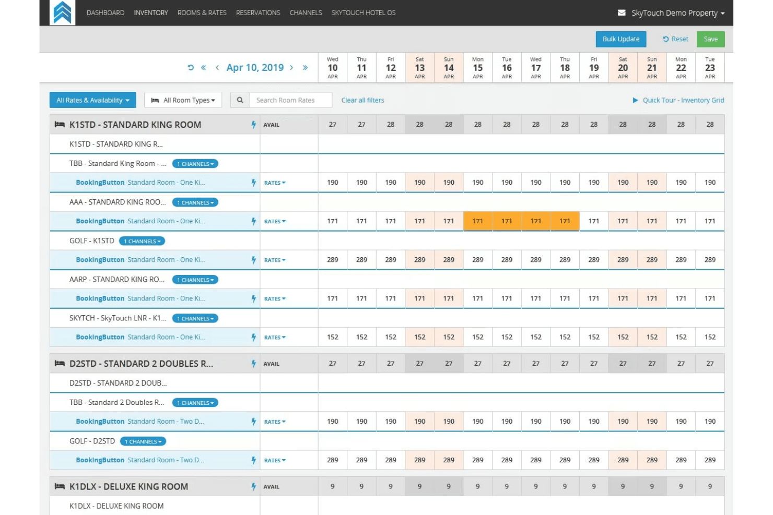This screenshot has height=515, width=773.
Task: Click lightning icon on K1STD header row
Action: [x=254, y=125]
